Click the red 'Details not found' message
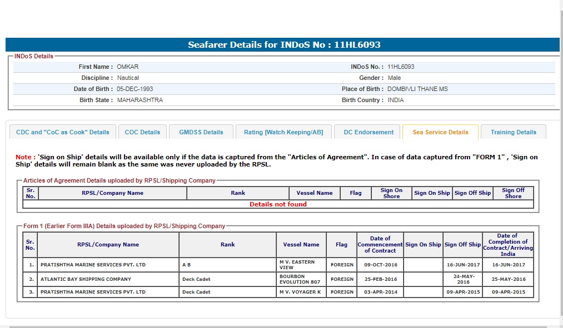563x328 pixels. [278, 204]
